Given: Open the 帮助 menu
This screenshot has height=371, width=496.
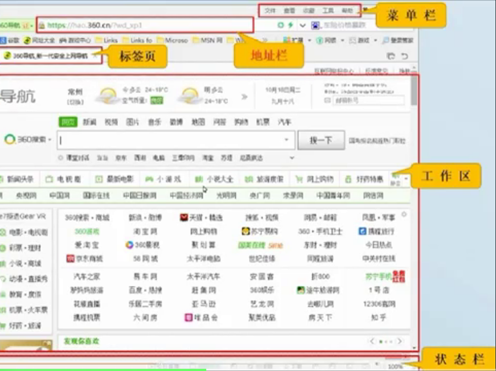Looking at the screenshot, I should [347, 11].
